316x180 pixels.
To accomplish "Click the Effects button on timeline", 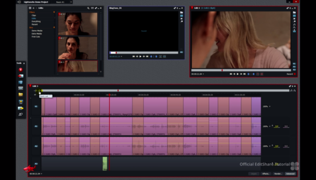I will (x=266, y=174).
